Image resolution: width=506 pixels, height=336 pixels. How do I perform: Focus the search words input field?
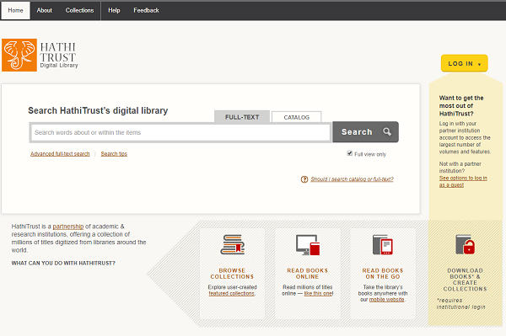coord(180,132)
